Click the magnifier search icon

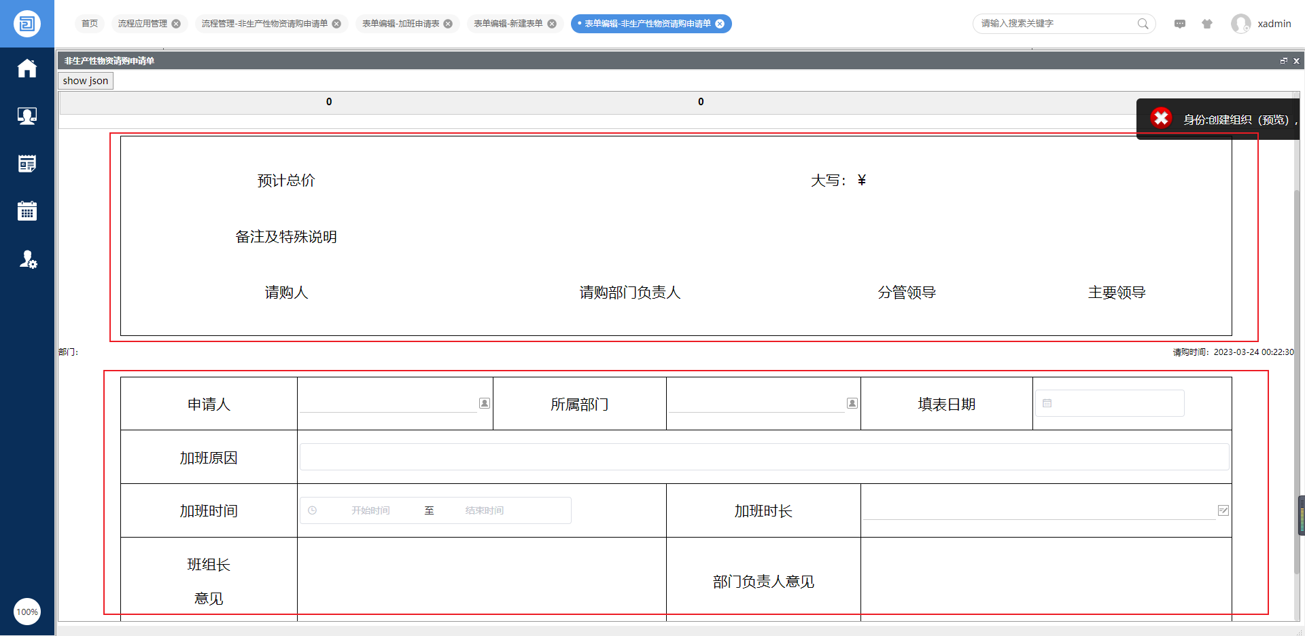click(x=1143, y=24)
